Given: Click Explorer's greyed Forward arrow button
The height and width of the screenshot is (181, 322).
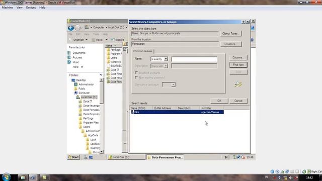Looking at the screenshot, I should pos(77,28).
